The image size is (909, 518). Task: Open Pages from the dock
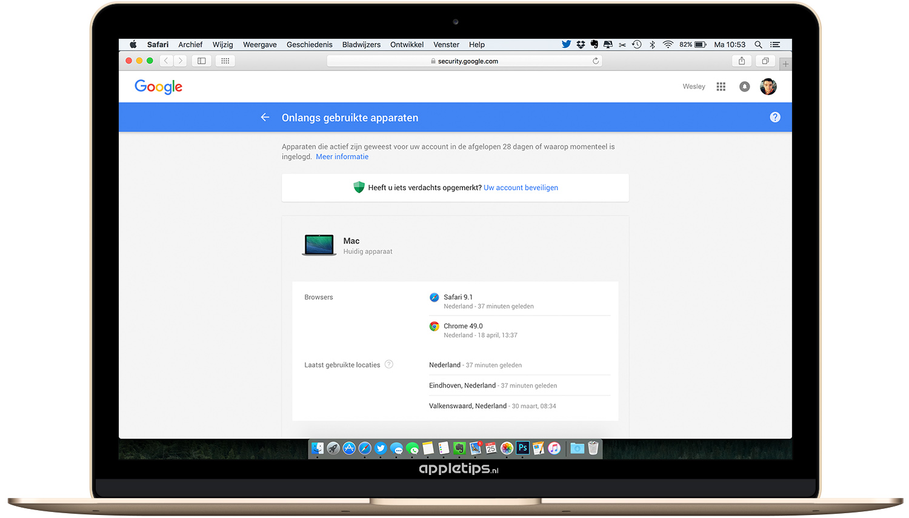[x=538, y=448]
